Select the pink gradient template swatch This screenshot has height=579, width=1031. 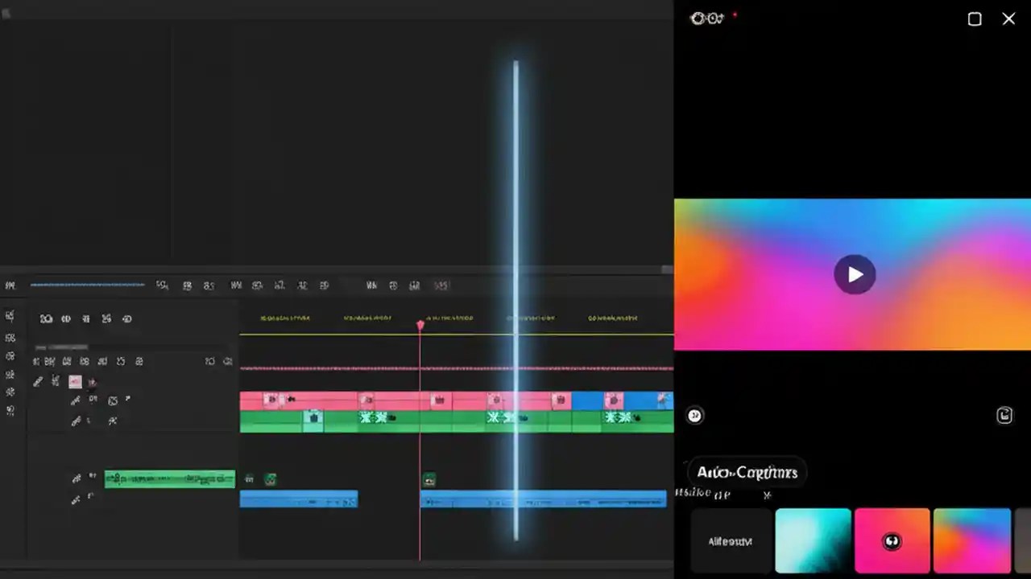[x=892, y=540]
